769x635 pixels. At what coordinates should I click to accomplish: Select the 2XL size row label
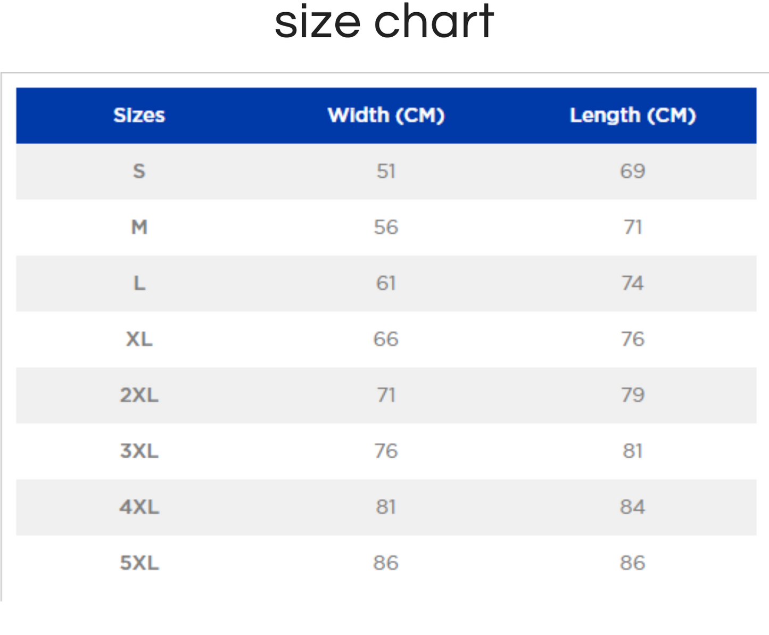[139, 395]
